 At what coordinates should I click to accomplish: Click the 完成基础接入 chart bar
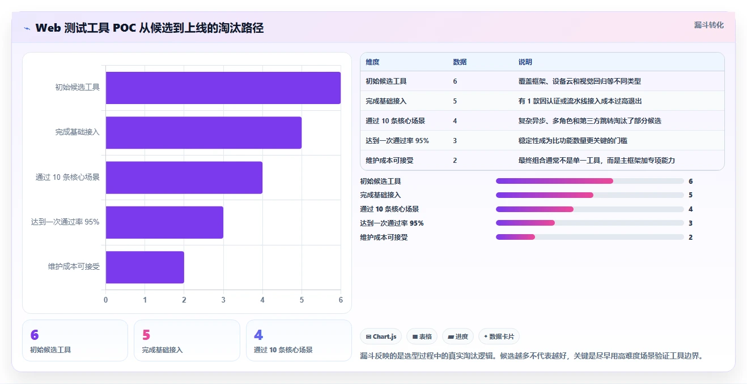(x=203, y=132)
